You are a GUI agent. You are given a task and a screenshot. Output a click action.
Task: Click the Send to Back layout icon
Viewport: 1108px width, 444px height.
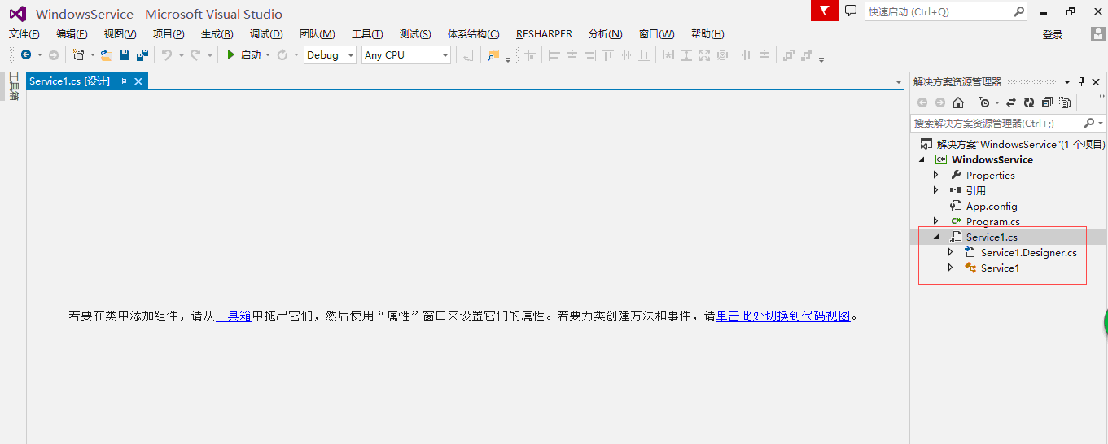coord(807,54)
